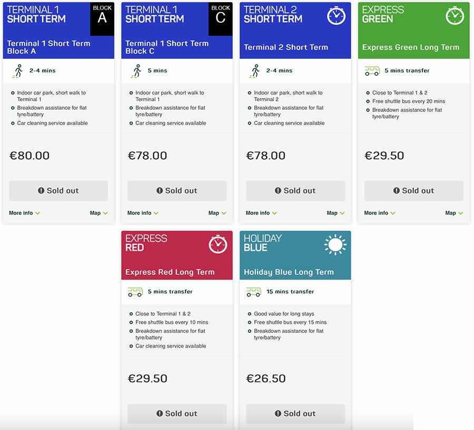Click the clock icon on Terminal 2 Short Term
The height and width of the screenshot is (430, 474).
(336, 15)
